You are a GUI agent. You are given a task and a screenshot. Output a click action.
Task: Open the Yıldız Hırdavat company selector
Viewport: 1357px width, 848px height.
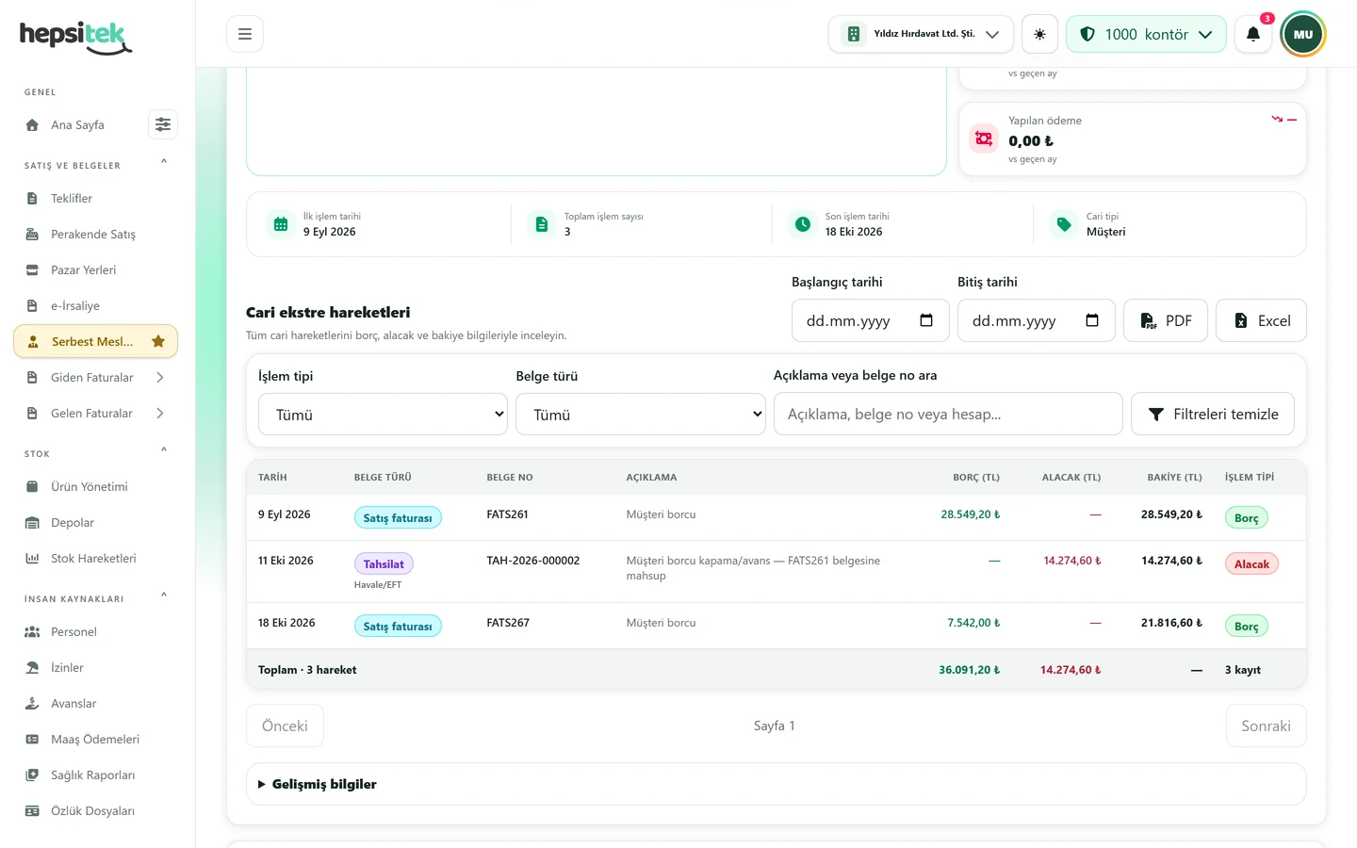pos(921,34)
